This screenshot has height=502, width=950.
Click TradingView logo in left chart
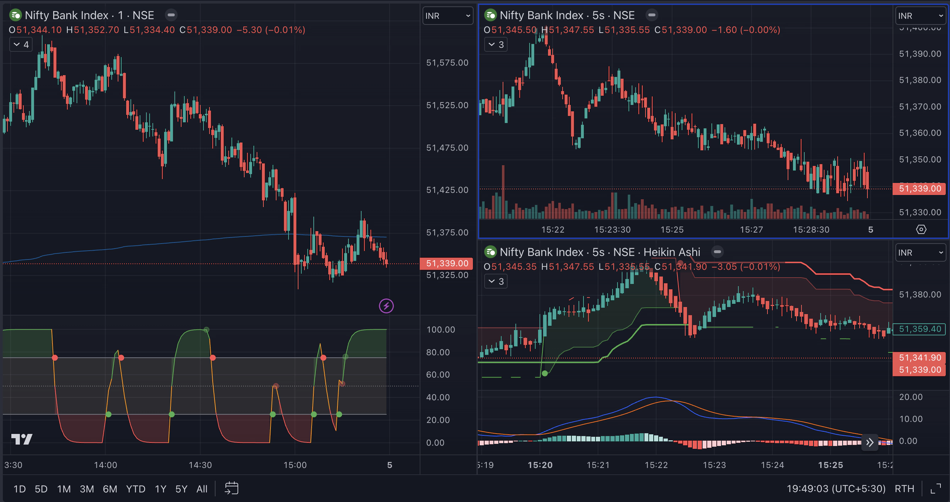[x=22, y=439]
